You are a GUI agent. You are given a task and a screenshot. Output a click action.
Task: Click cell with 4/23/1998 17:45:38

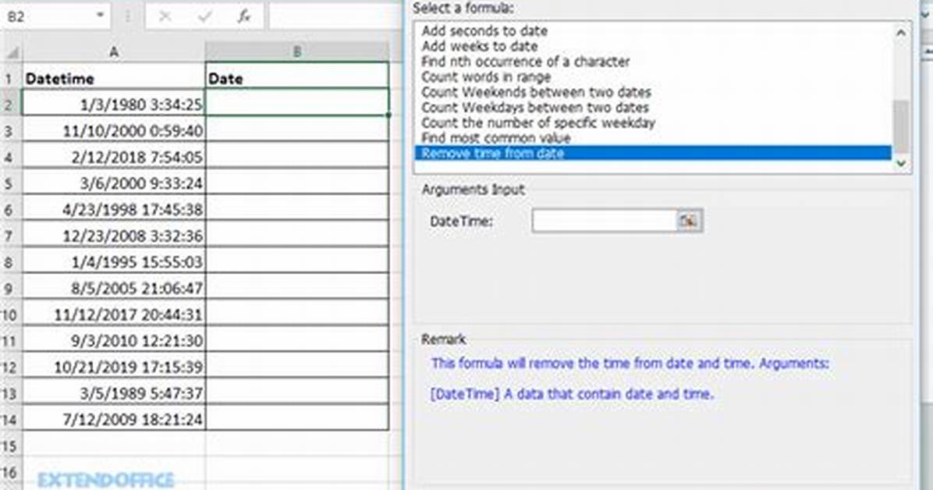pyautogui.click(x=114, y=209)
